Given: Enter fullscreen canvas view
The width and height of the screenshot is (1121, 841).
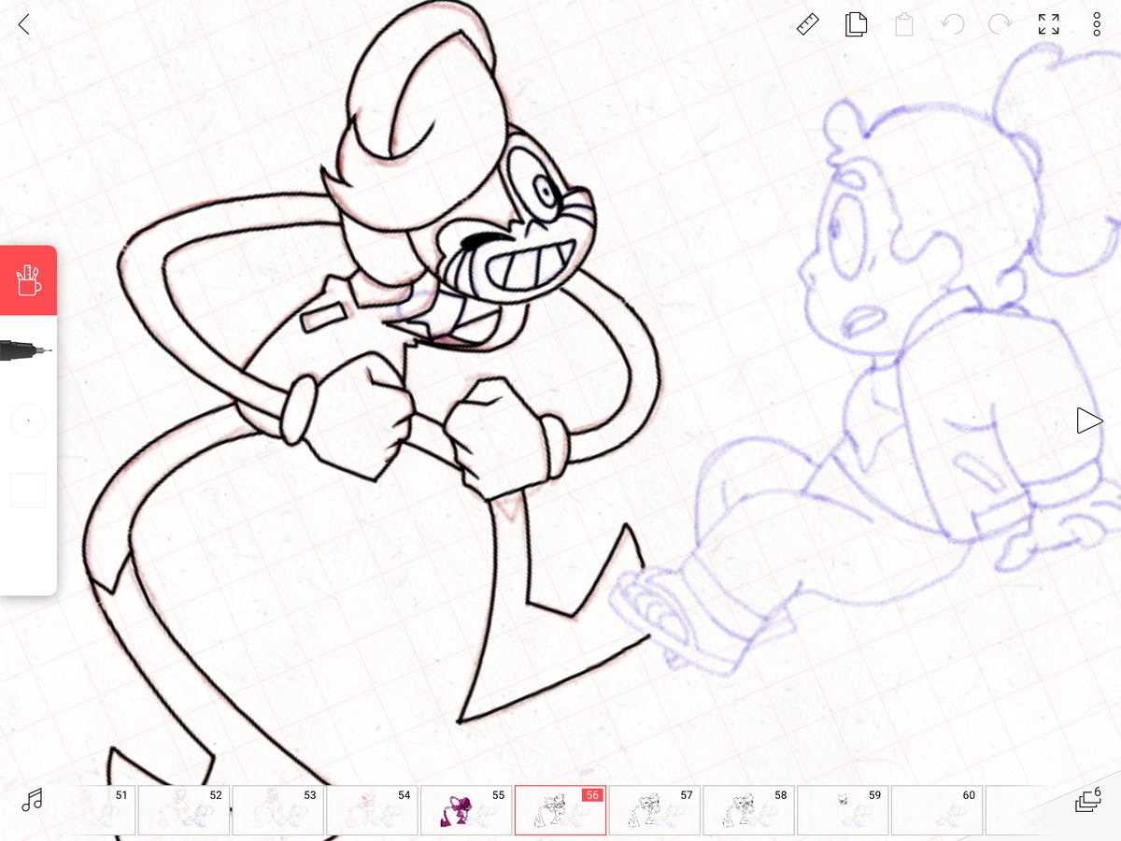Looking at the screenshot, I should 1049,24.
